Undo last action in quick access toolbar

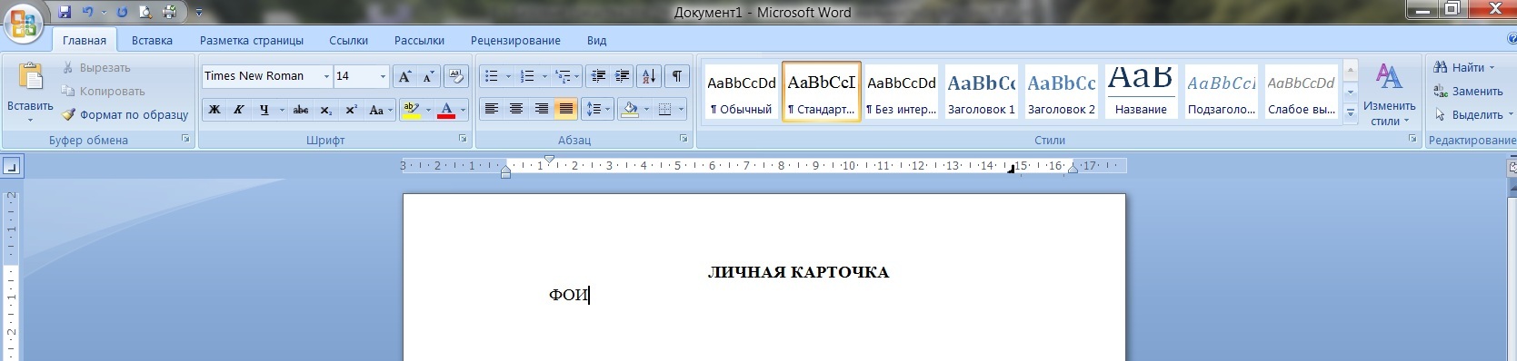pyautogui.click(x=88, y=12)
